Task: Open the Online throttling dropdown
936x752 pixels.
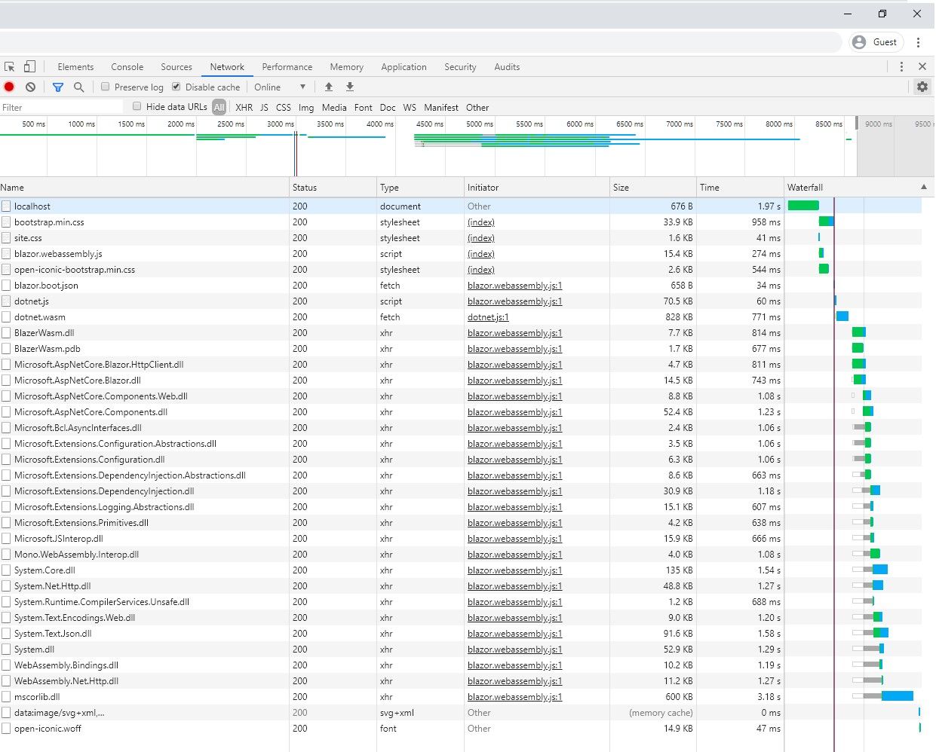Action: [x=281, y=87]
